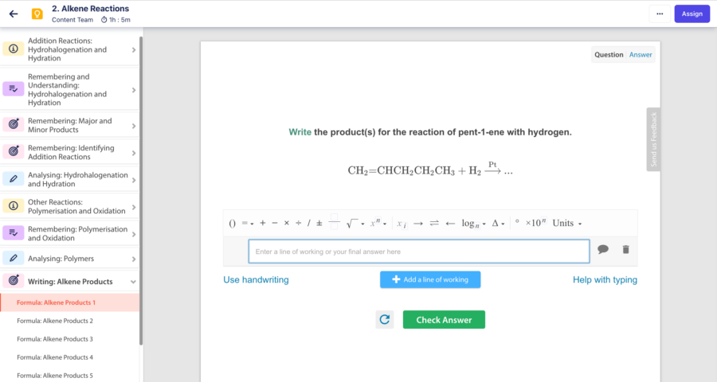Click target icon for Identifying Addition Reactions
The height and width of the screenshot is (382, 717).
point(14,151)
